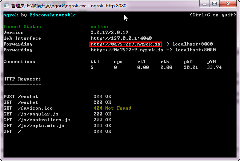
Task: Click the '404 Not Found' status
Action: [112, 108]
